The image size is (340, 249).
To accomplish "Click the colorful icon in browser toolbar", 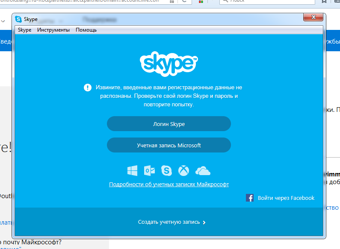I will [x=201, y=1].
